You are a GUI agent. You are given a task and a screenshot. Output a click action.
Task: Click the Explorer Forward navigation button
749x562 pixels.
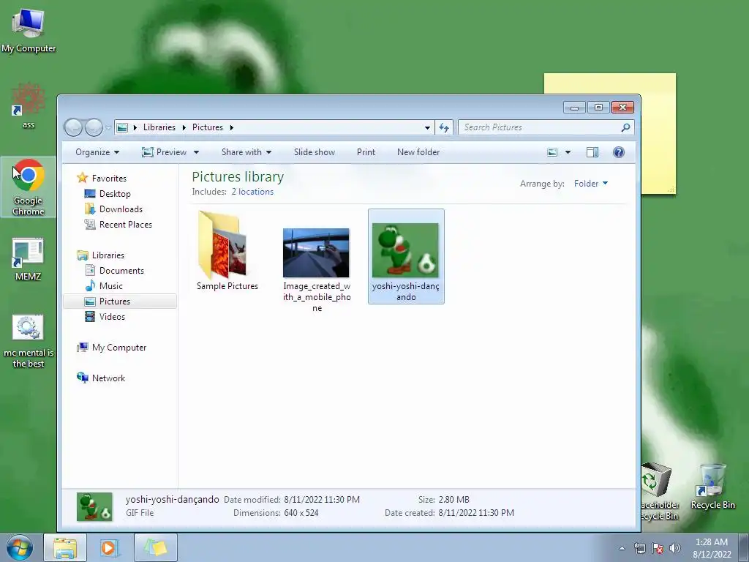click(94, 127)
